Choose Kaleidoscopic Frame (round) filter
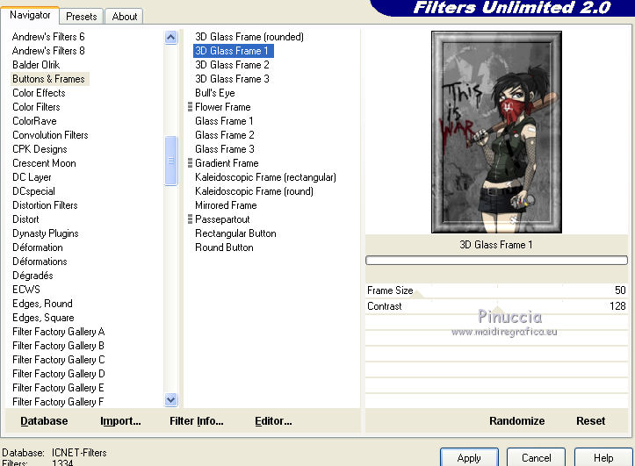The height and width of the screenshot is (466, 635). click(x=255, y=191)
